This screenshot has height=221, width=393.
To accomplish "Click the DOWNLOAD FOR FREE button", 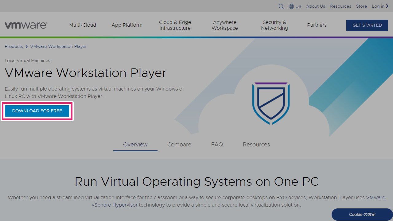I will 37,111.
